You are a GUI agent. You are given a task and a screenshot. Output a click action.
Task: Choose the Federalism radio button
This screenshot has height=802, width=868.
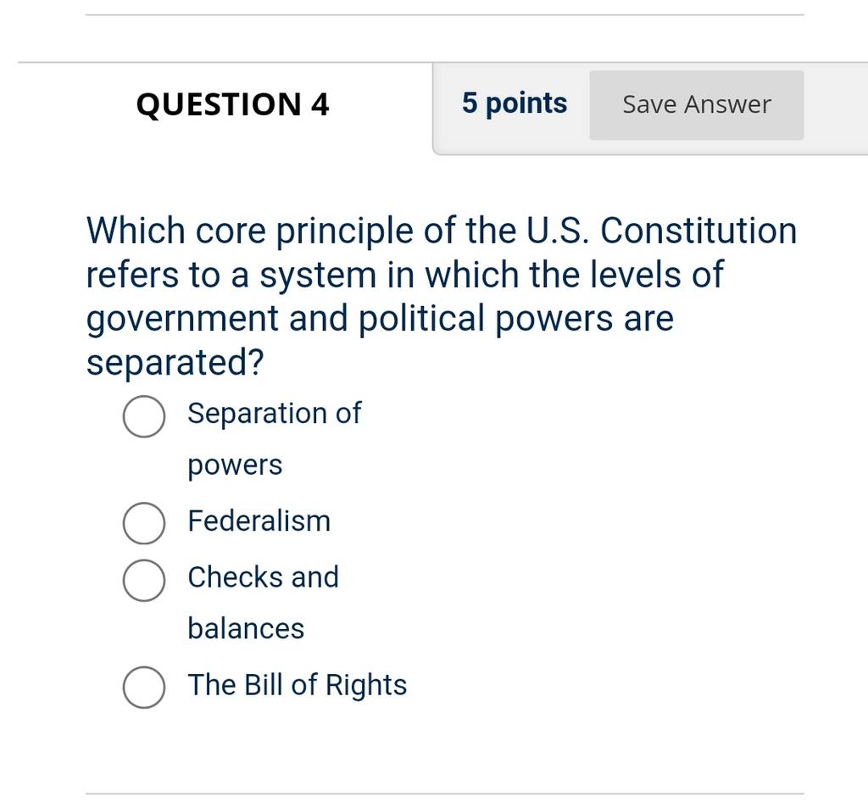click(143, 523)
